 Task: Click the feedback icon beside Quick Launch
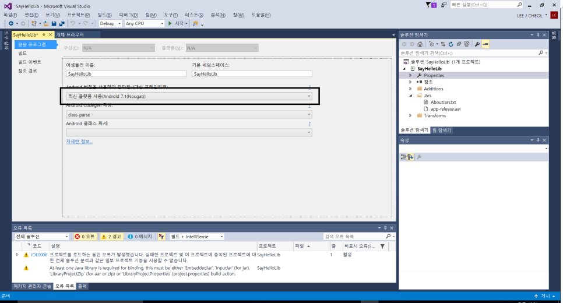pyautogui.click(x=444, y=5)
